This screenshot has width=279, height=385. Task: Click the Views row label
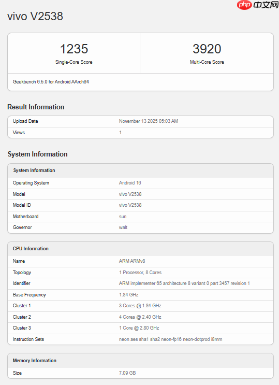click(19, 133)
